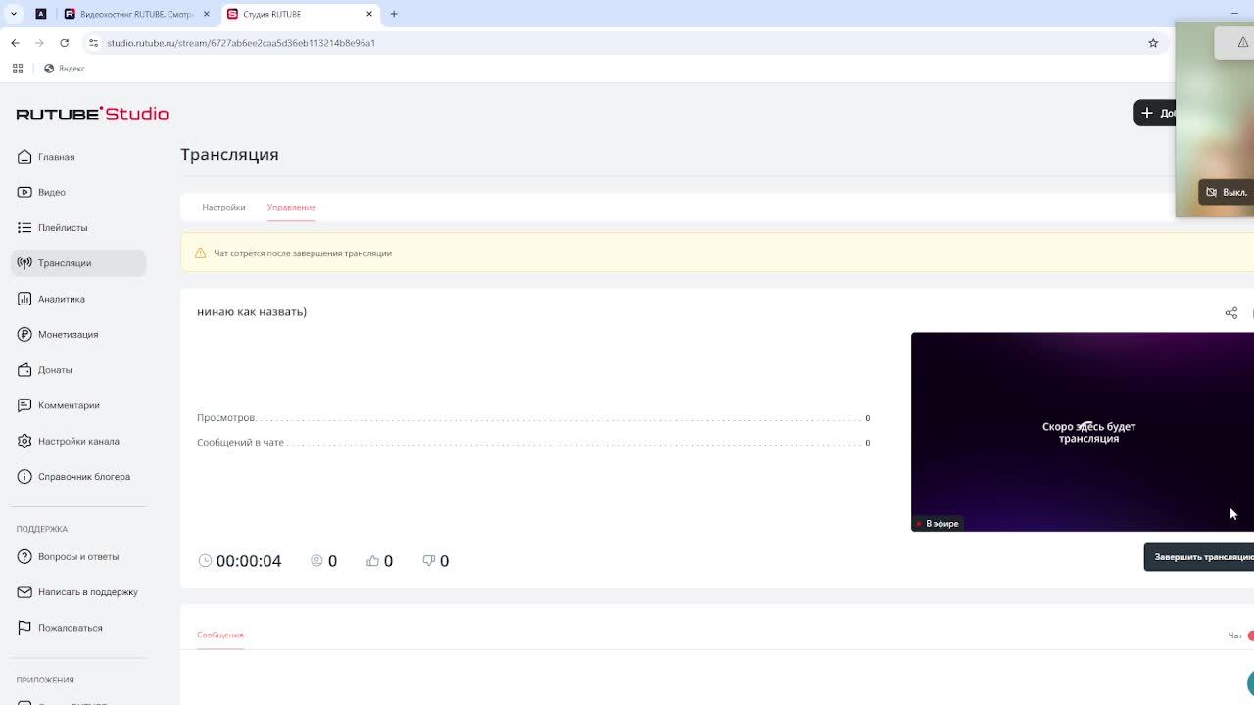This screenshot has height=705, width=1254.
Task: Bookmark this page with the star icon
Action: tap(1153, 43)
